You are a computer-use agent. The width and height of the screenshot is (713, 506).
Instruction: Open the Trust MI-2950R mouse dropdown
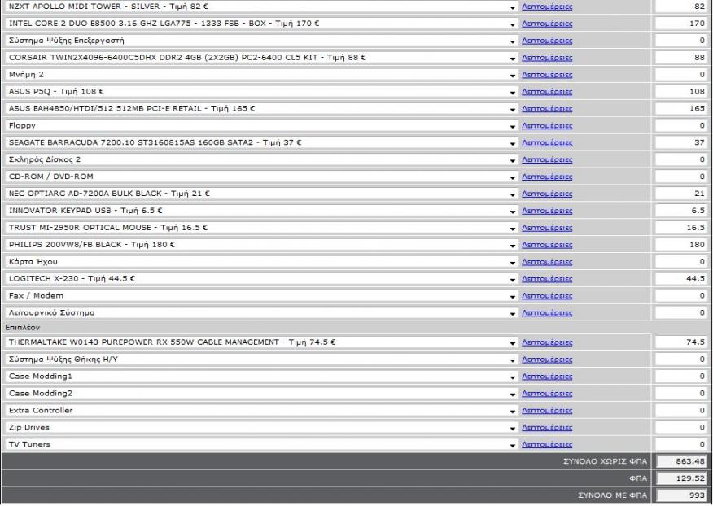[260, 228]
